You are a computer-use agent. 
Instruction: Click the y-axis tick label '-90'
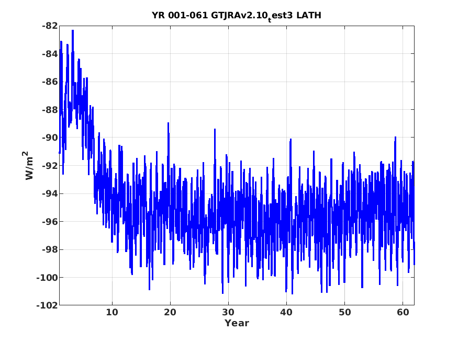pos(50,138)
